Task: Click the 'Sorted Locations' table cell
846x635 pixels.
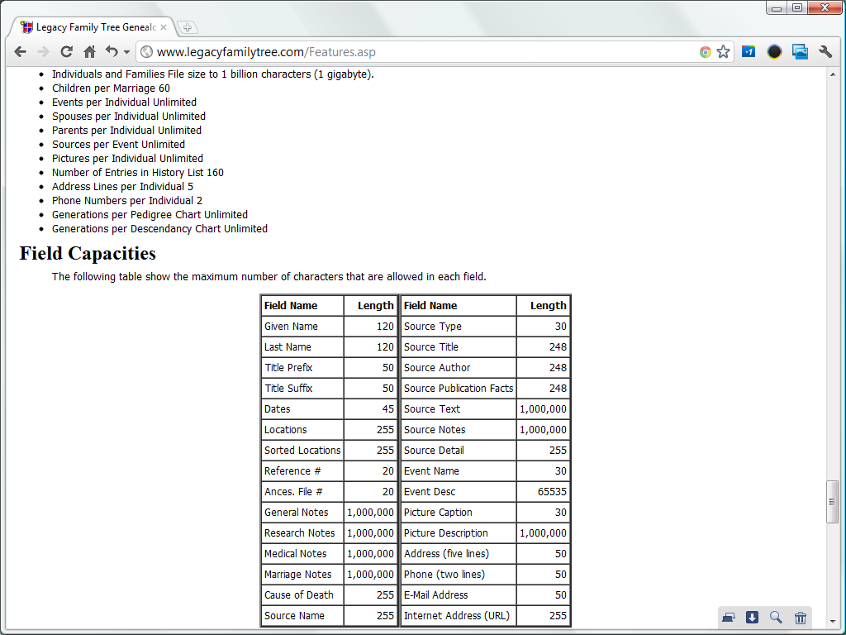Action: pyautogui.click(x=302, y=451)
